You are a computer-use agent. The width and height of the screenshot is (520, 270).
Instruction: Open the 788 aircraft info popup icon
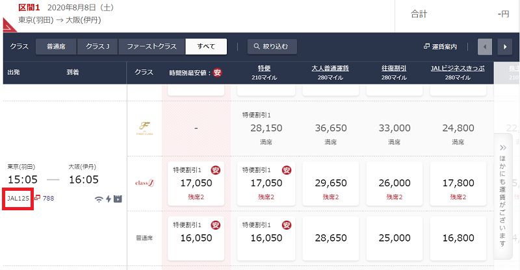pos(38,198)
